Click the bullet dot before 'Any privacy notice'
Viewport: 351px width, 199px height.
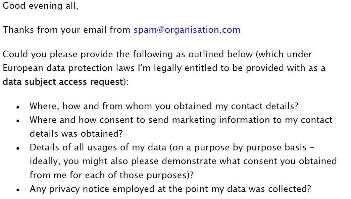tap(18, 190)
